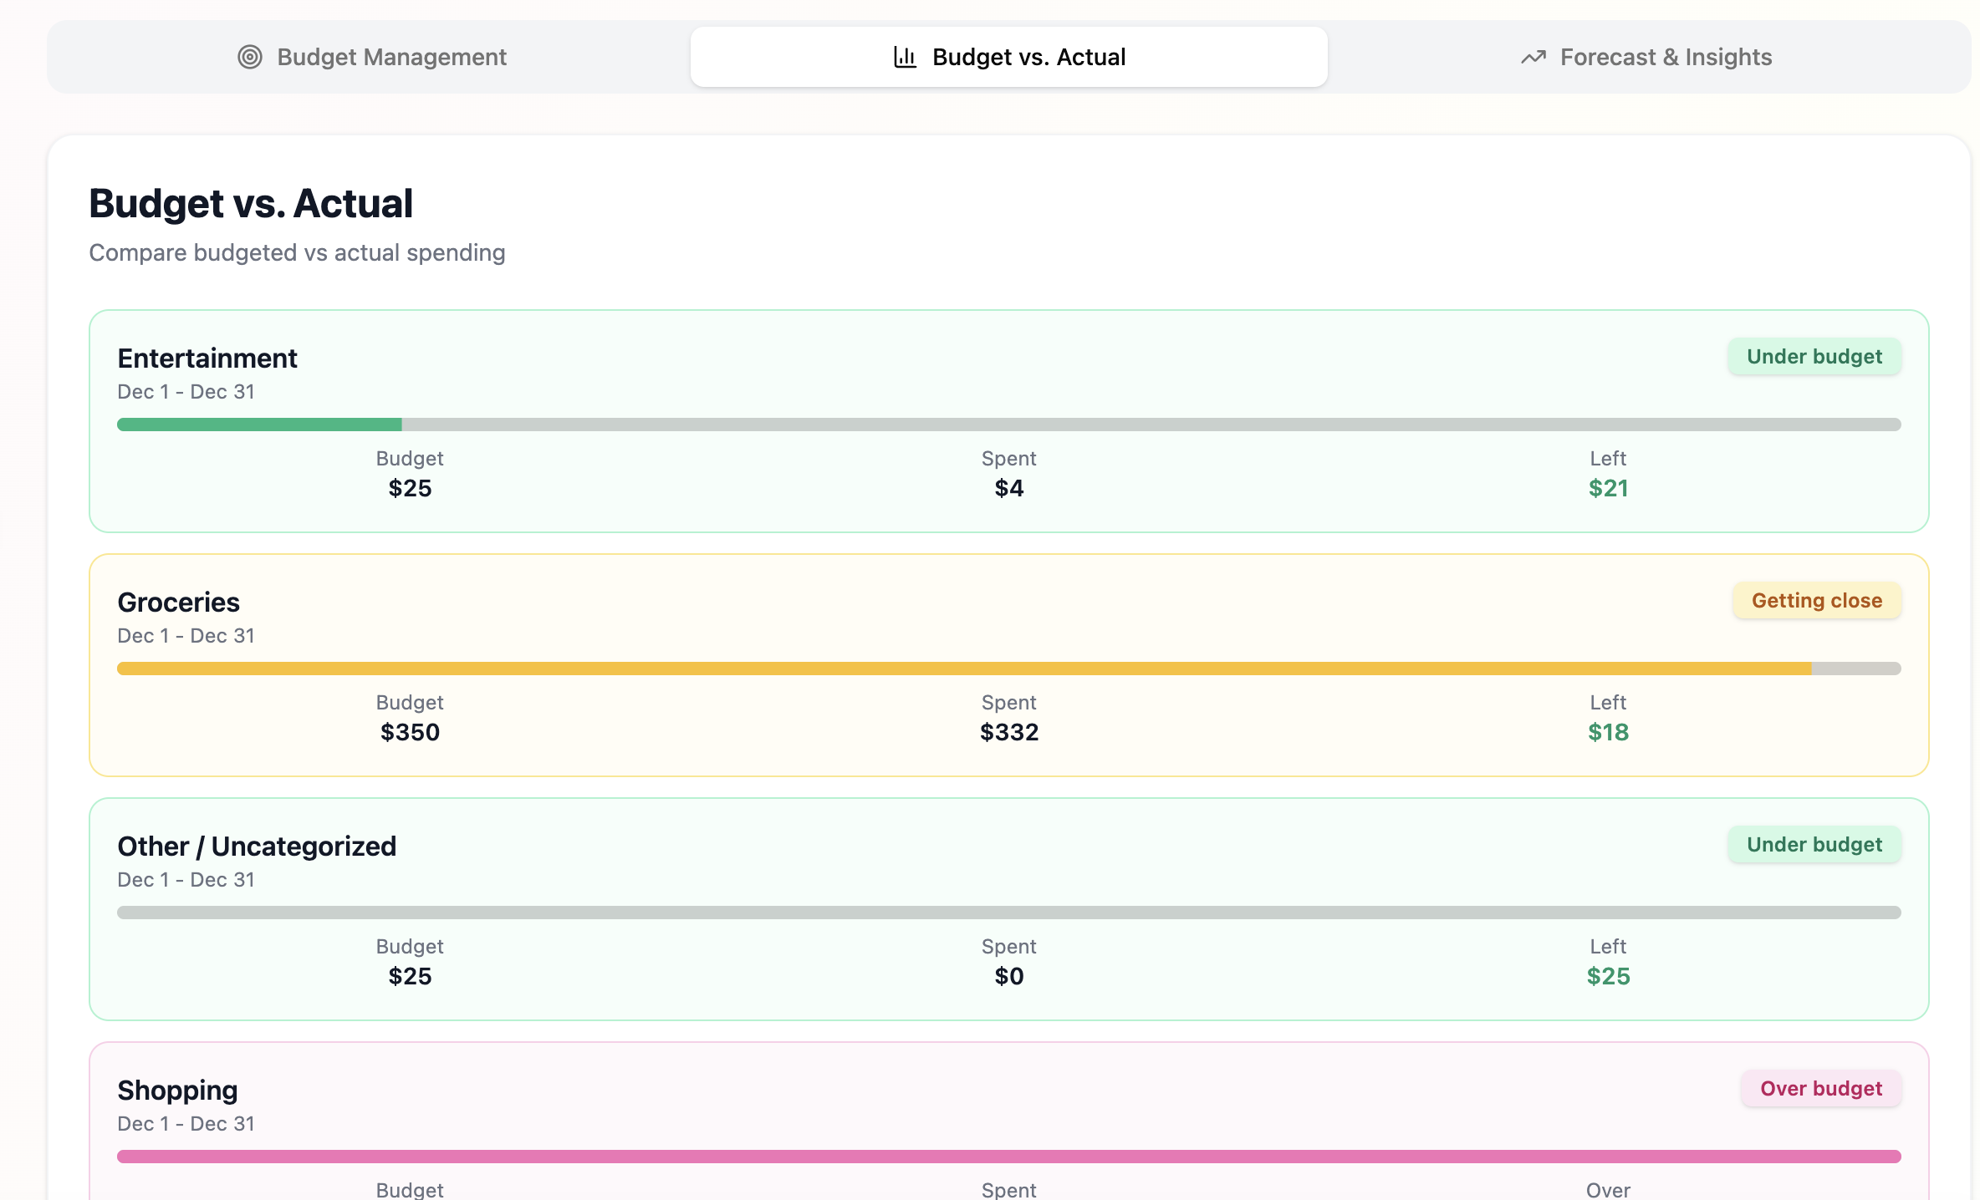Click the Under budget badge on Other / Uncategorized

tap(1814, 844)
